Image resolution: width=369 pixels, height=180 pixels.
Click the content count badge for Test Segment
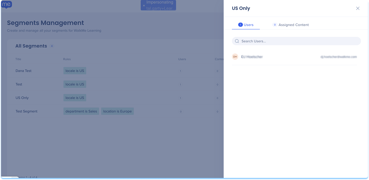click(217, 111)
